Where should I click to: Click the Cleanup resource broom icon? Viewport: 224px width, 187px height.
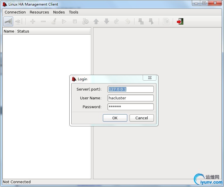54,21
